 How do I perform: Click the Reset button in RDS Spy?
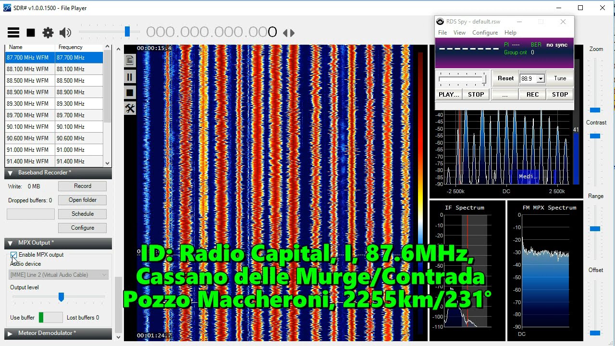click(505, 78)
